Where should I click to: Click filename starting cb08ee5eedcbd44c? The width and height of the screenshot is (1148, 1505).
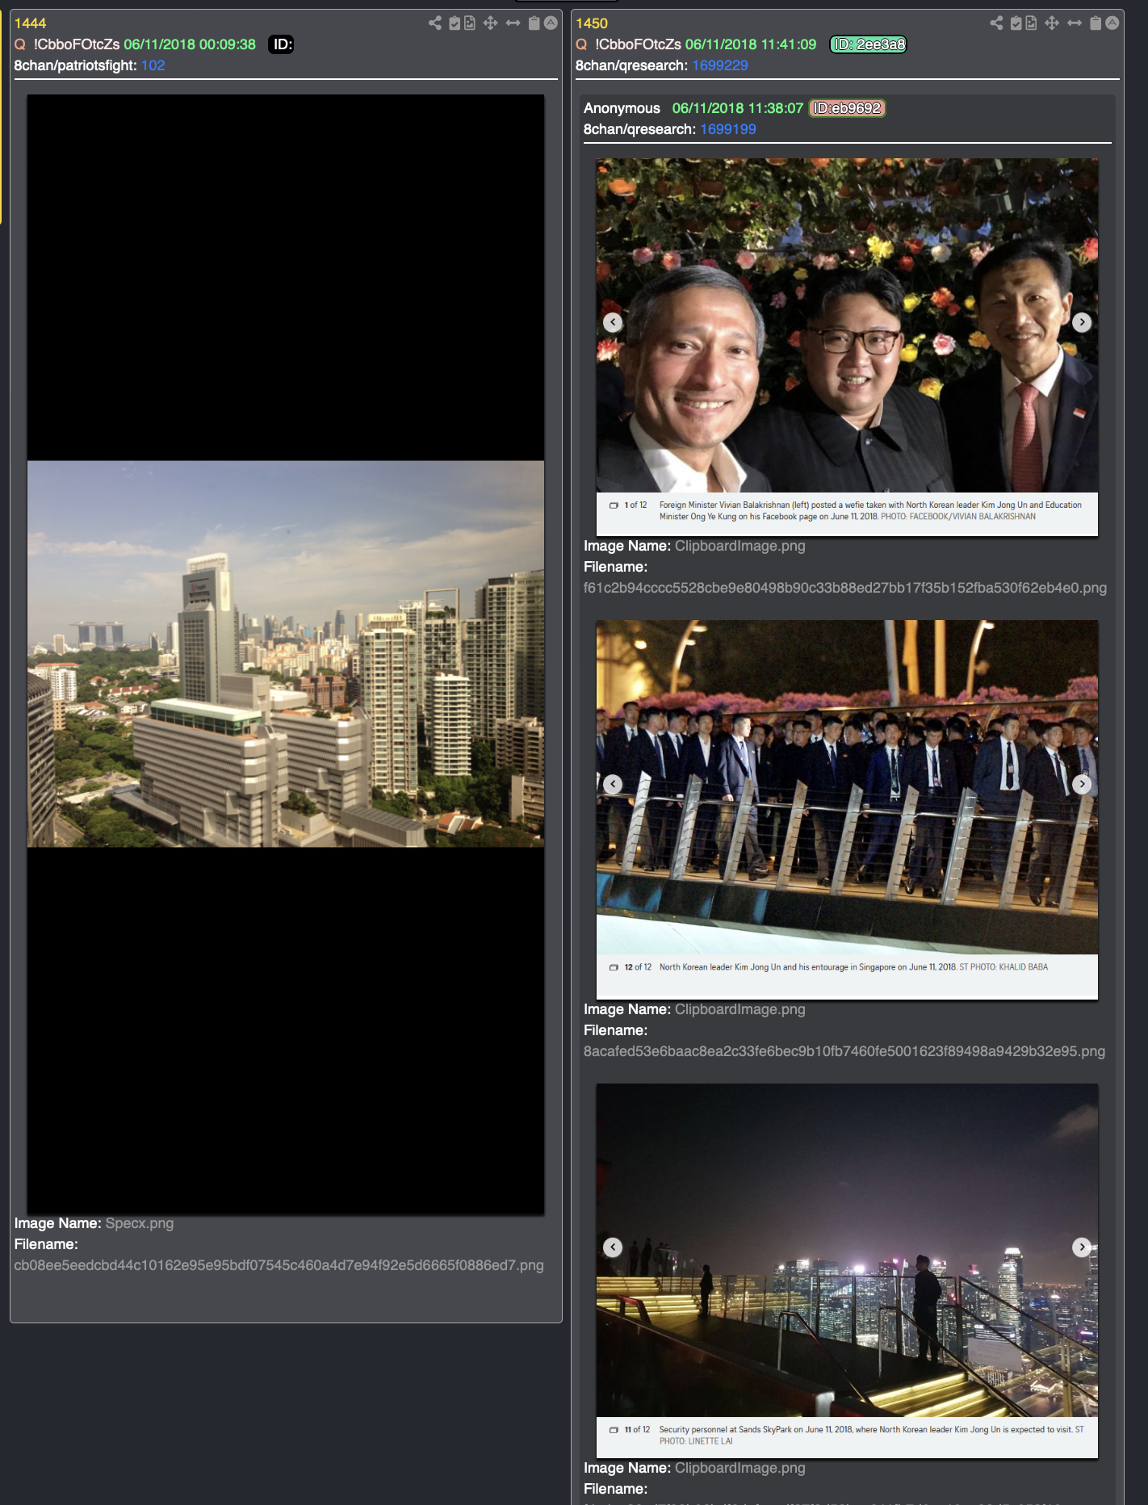pyautogui.click(x=279, y=1265)
